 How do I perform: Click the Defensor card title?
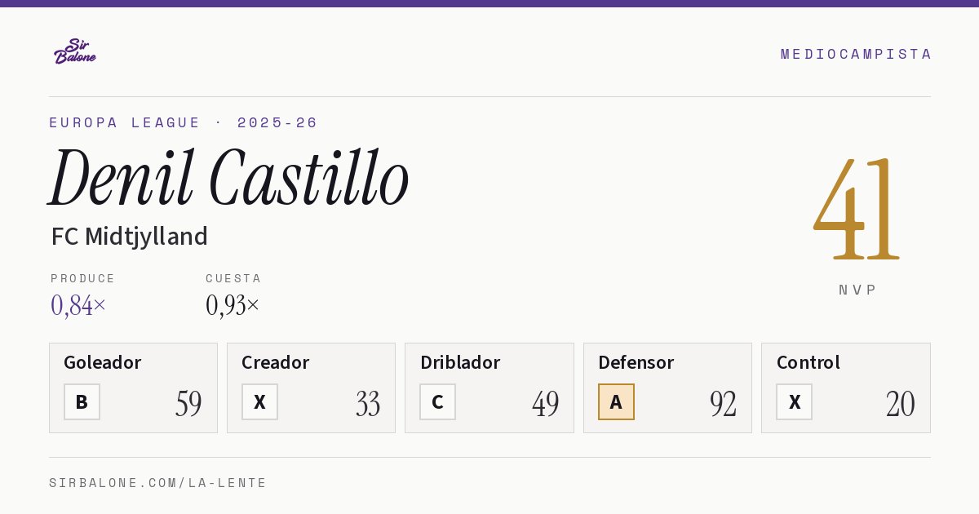coord(636,362)
